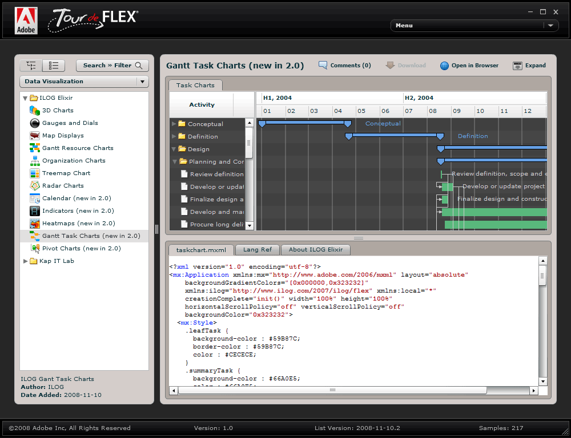571x438 pixels.
Task: Click the Search » Filter button
Action: click(112, 66)
